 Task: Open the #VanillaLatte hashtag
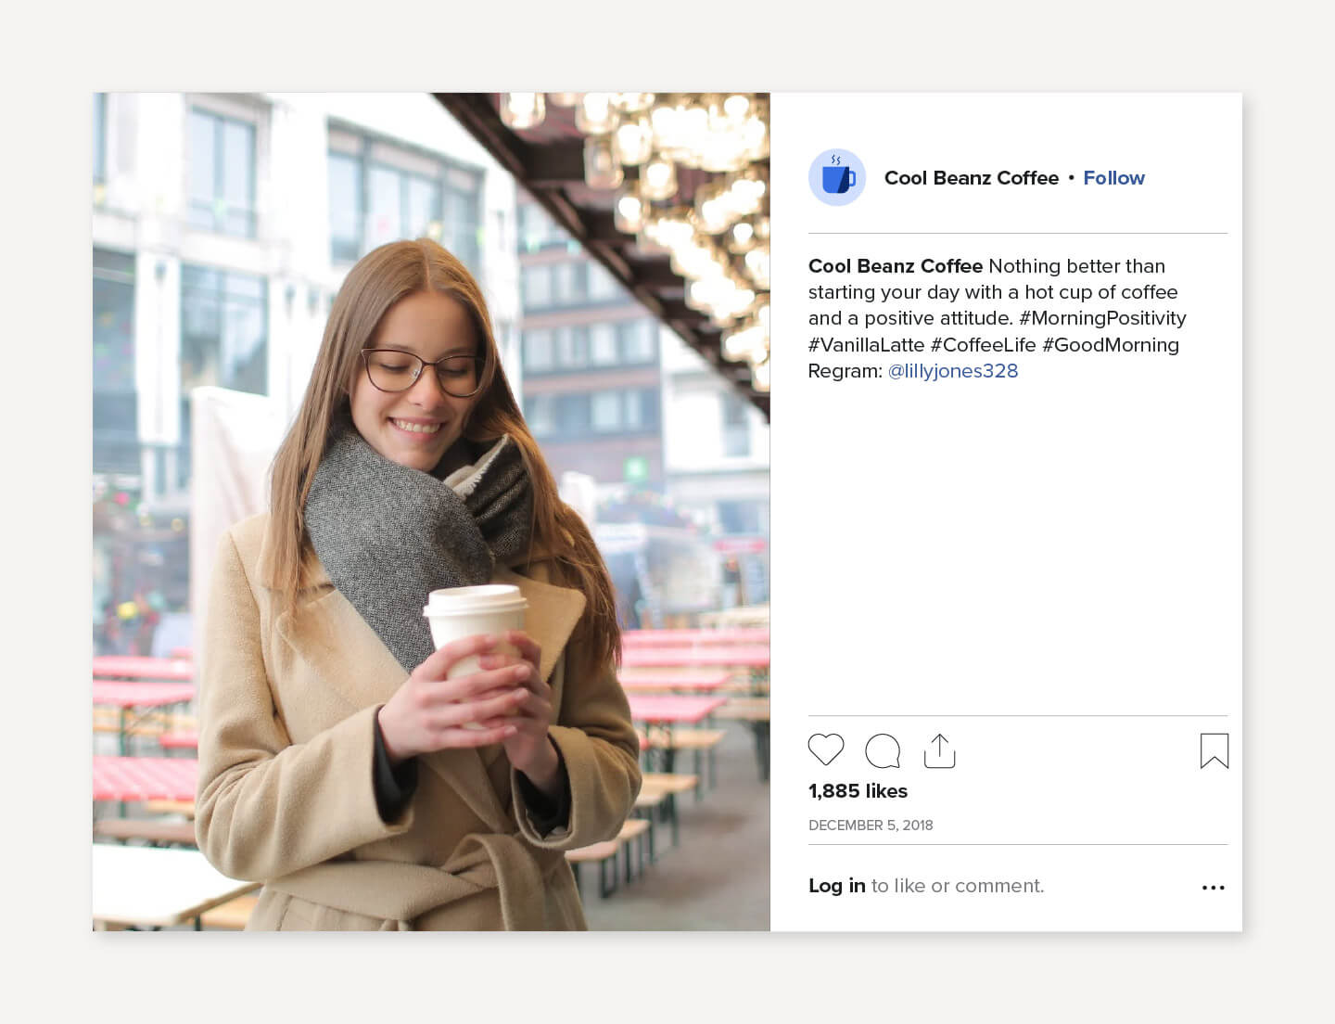(x=863, y=344)
